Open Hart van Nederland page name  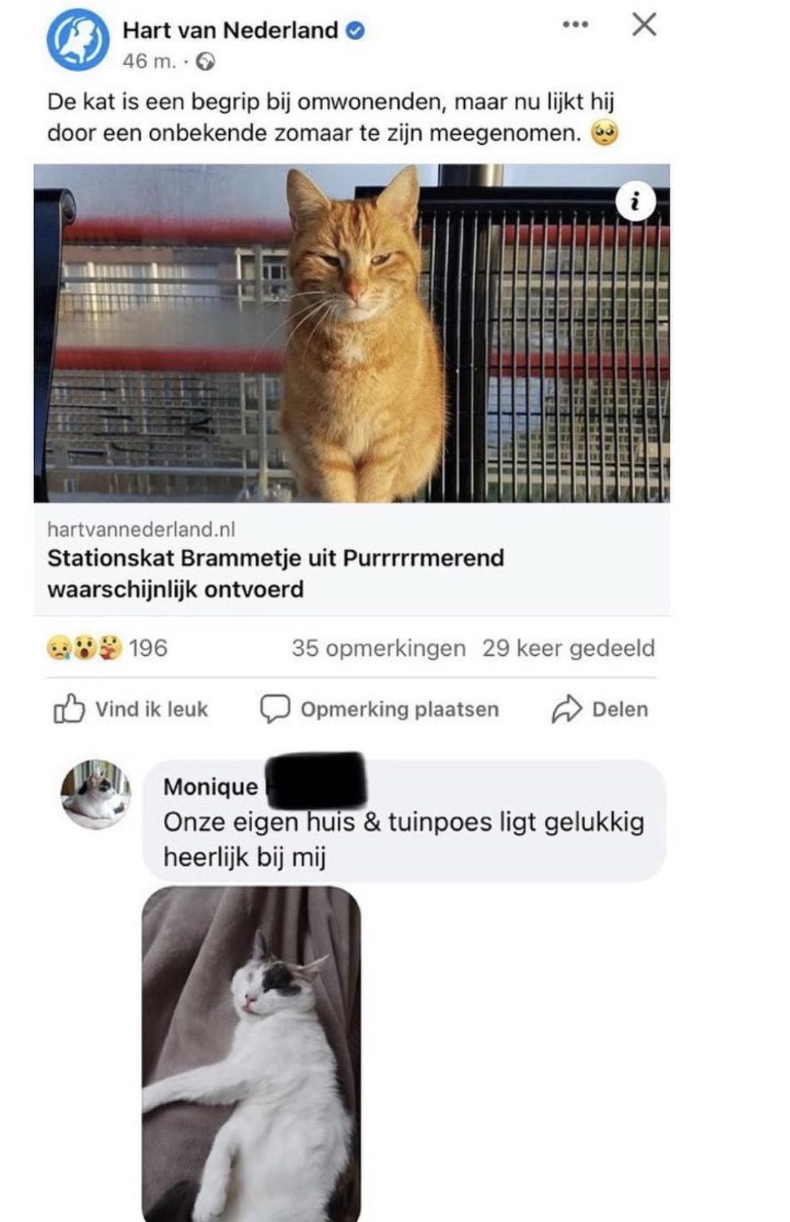tap(230, 30)
